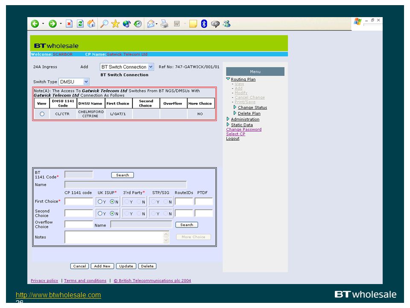The height and width of the screenshot is (308, 410).
Task: Click the Add New button
Action: 102,266
